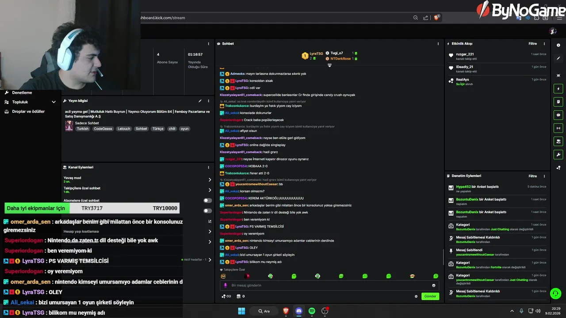Toggle the document stream info sidebar icon
The height and width of the screenshot is (318, 566).
pyautogui.click(x=558, y=102)
